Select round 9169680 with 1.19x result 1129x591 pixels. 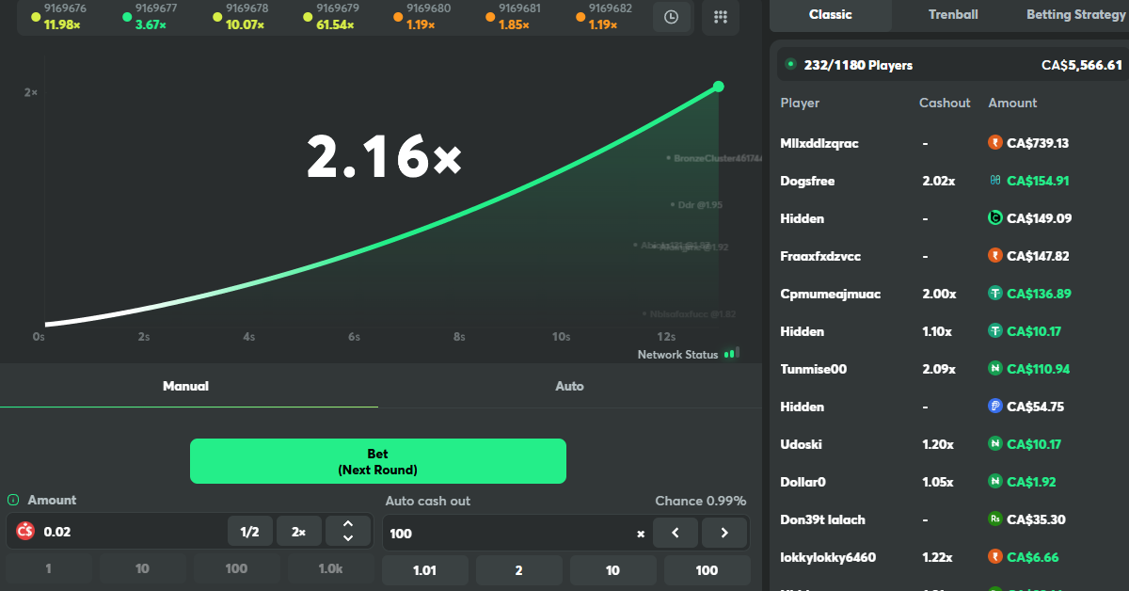tap(422, 17)
